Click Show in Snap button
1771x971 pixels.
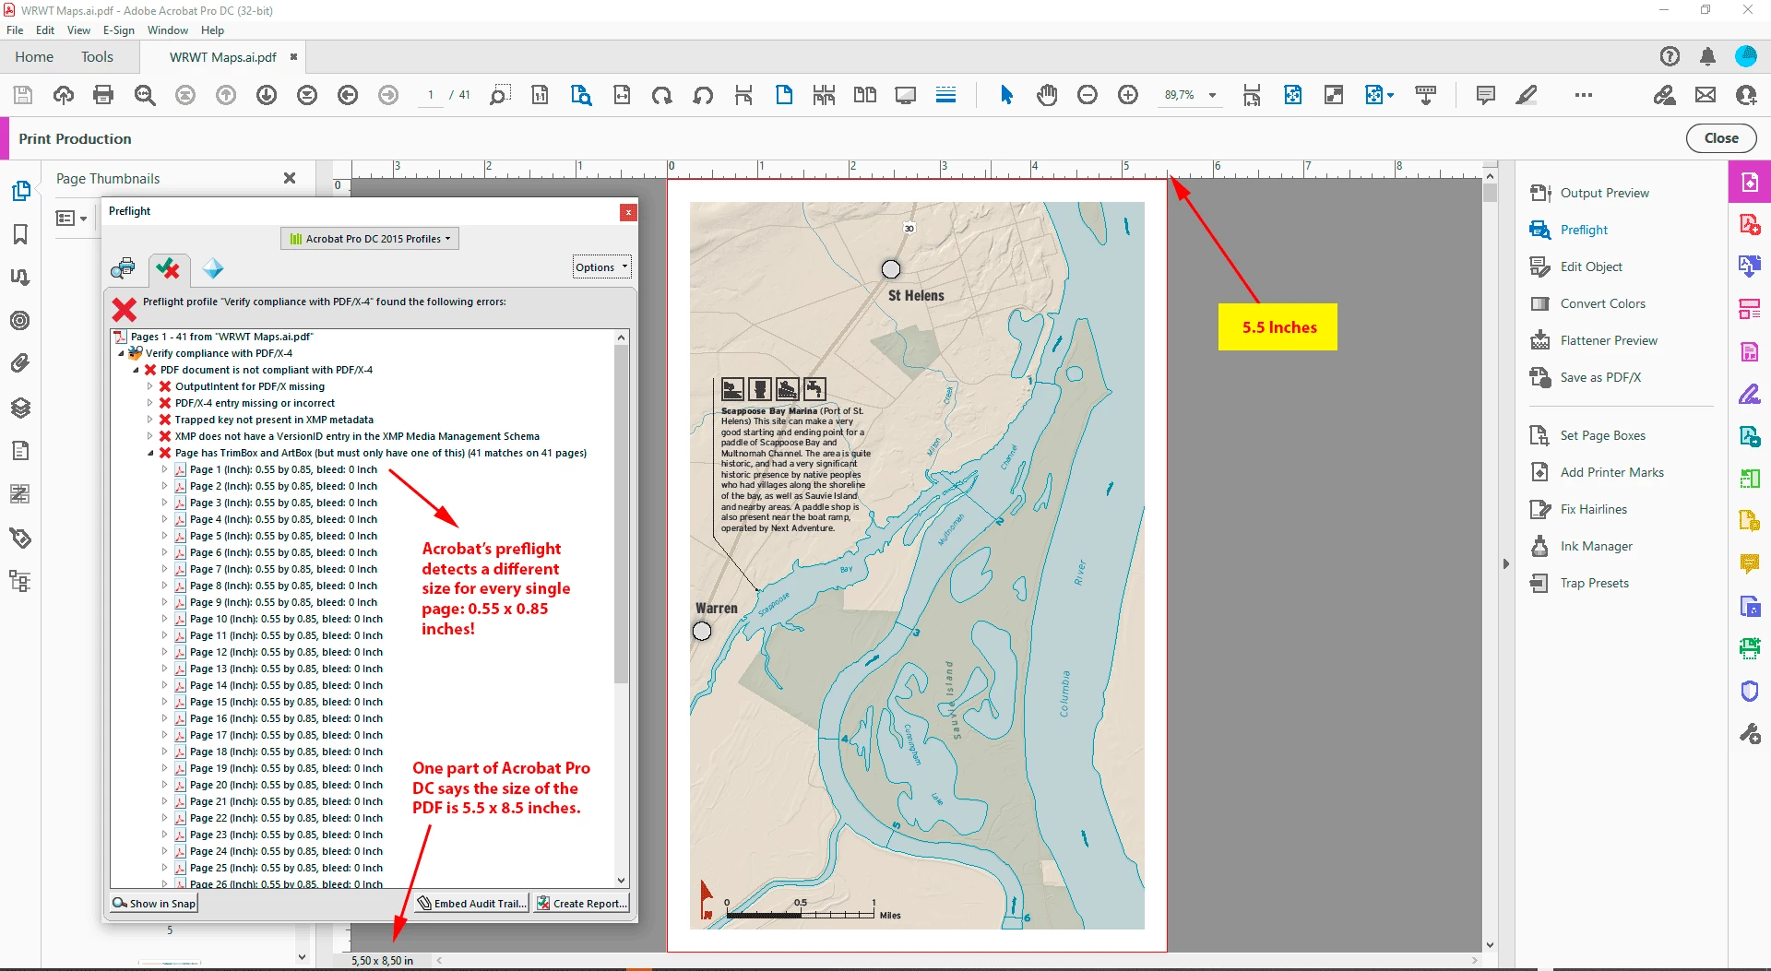(x=154, y=904)
